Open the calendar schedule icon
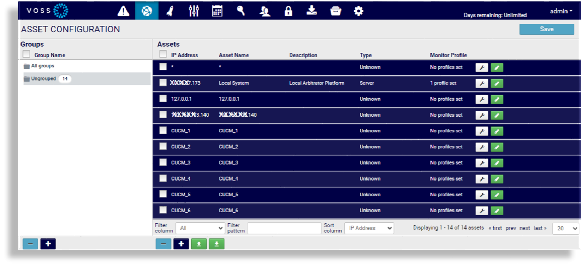The image size is (582, 266). [217, 11]
